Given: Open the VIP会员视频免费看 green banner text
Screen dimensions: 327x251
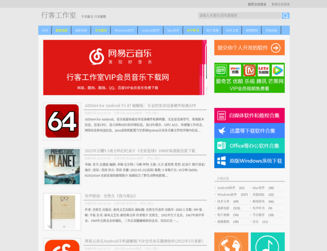Looking at the screenshot, I should coord(249,89).
